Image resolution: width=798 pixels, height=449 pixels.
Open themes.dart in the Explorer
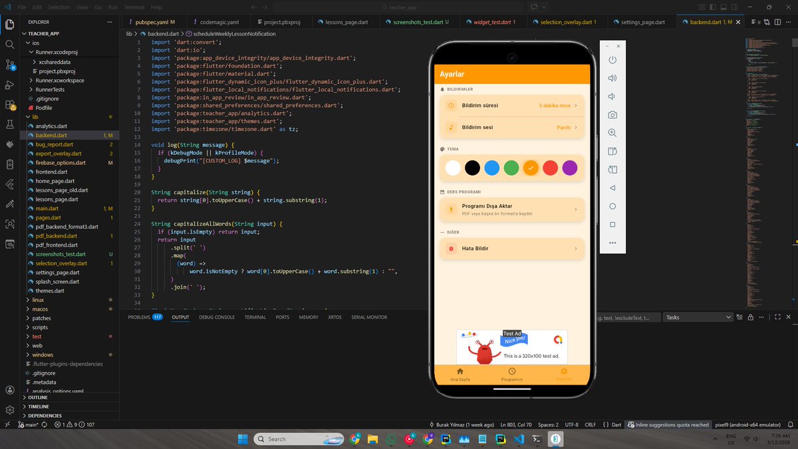[70, 291]
